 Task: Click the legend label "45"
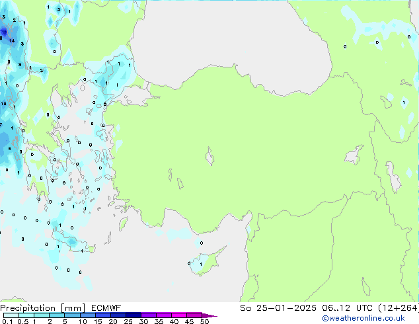click(189, 321)
